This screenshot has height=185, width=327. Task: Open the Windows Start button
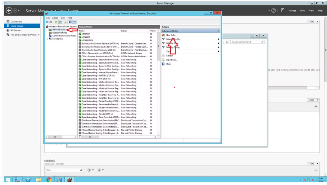8,179
